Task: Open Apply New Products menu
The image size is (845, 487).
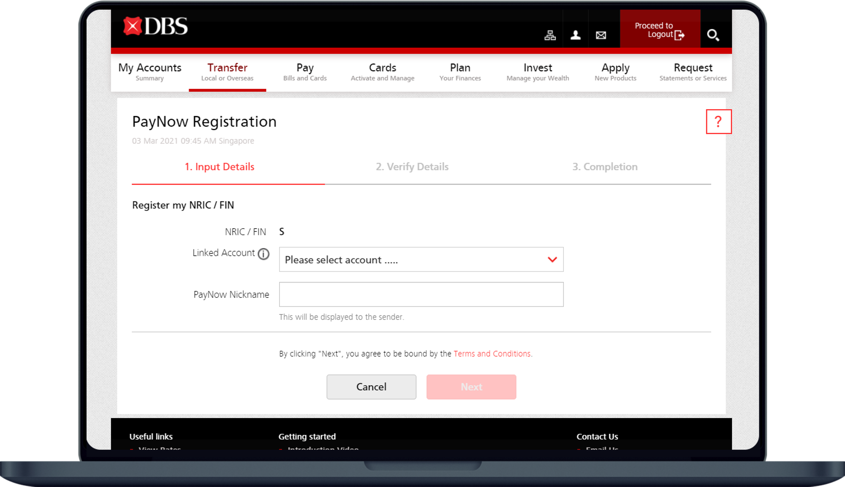Action: pos(615,72)
